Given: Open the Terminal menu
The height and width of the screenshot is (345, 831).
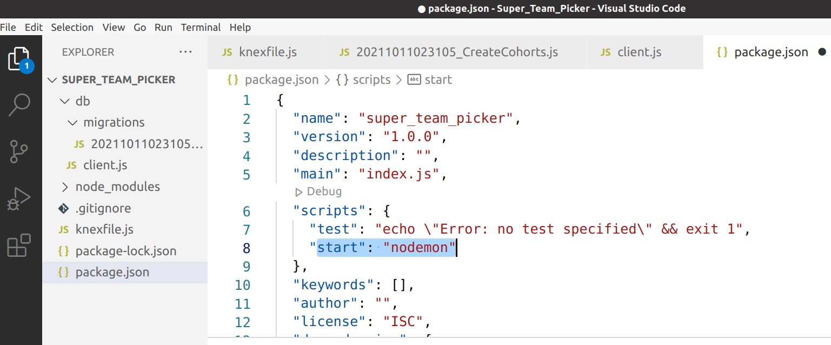Looking at the screenshot, I should point(201,27).
